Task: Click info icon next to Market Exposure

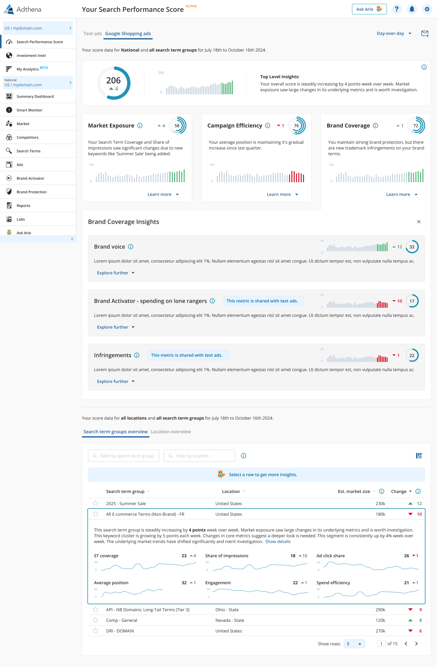Action: coord(140,126)
